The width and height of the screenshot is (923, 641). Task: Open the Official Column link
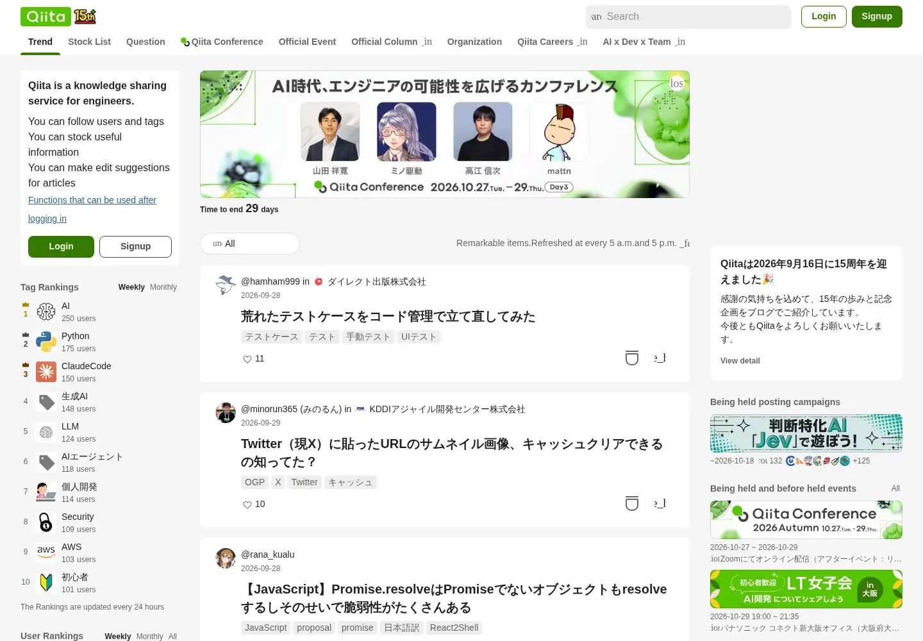(392, 42)
